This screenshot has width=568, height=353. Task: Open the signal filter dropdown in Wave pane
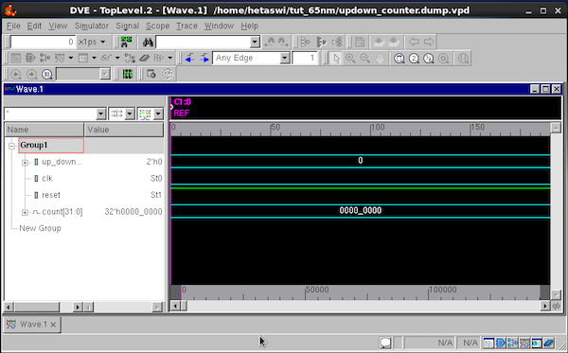[x=100, y=115]
